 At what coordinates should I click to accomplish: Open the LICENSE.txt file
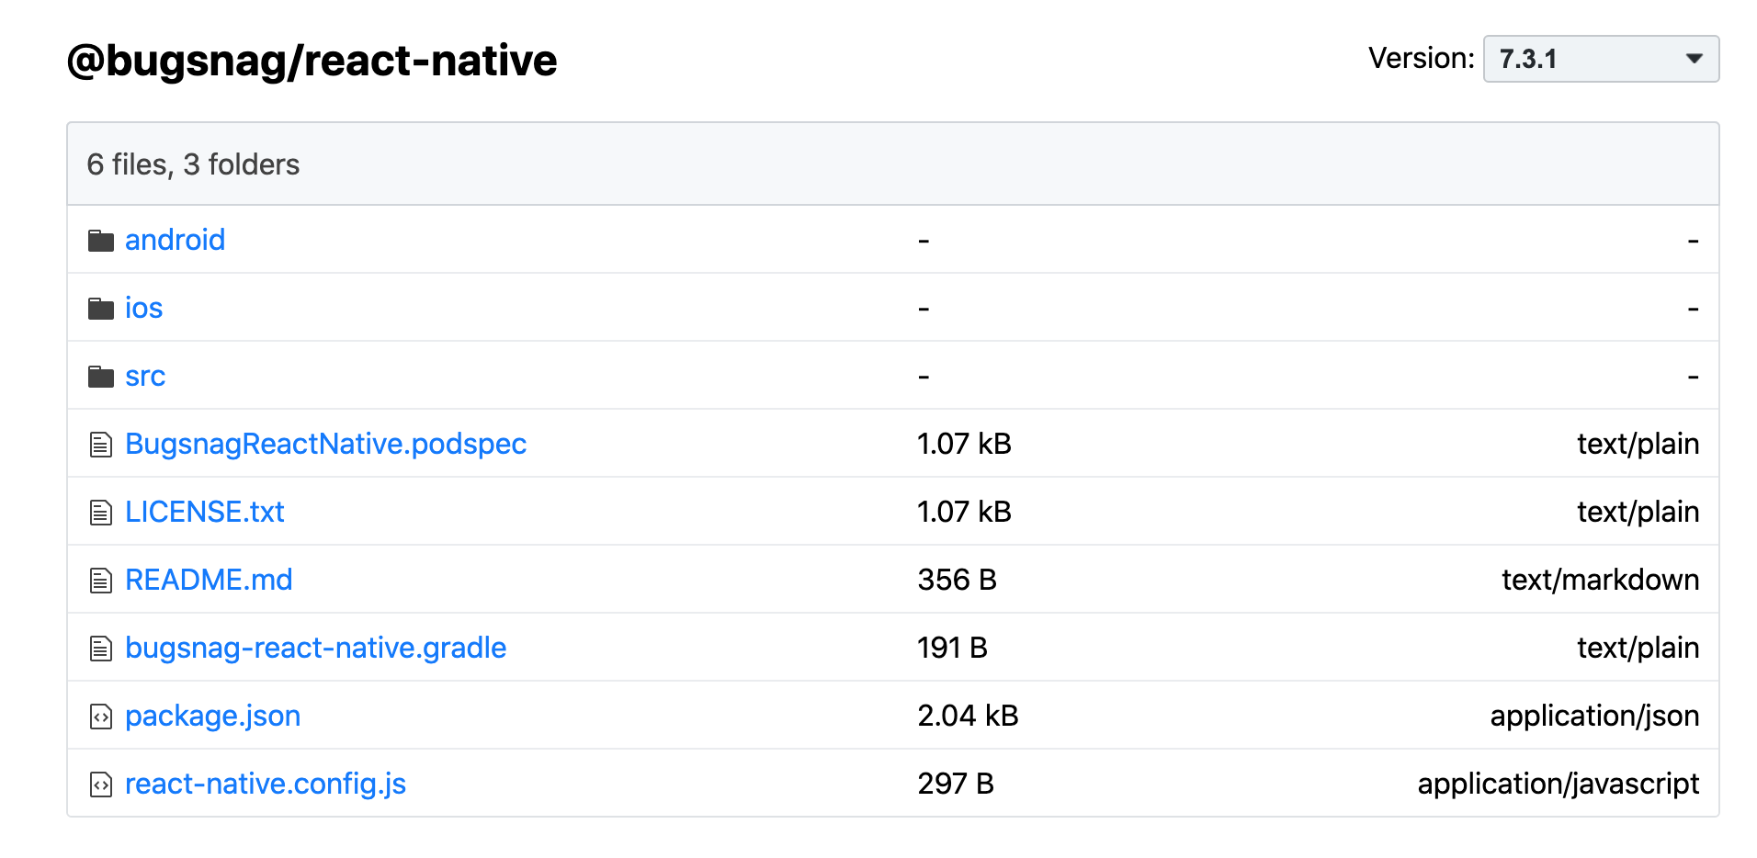(x=205, y=512)
